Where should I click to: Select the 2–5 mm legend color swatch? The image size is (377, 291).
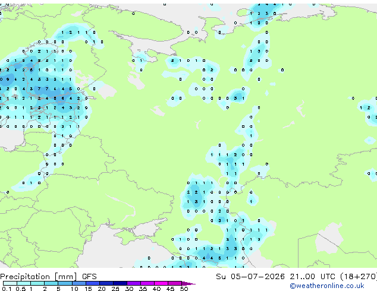51,283
